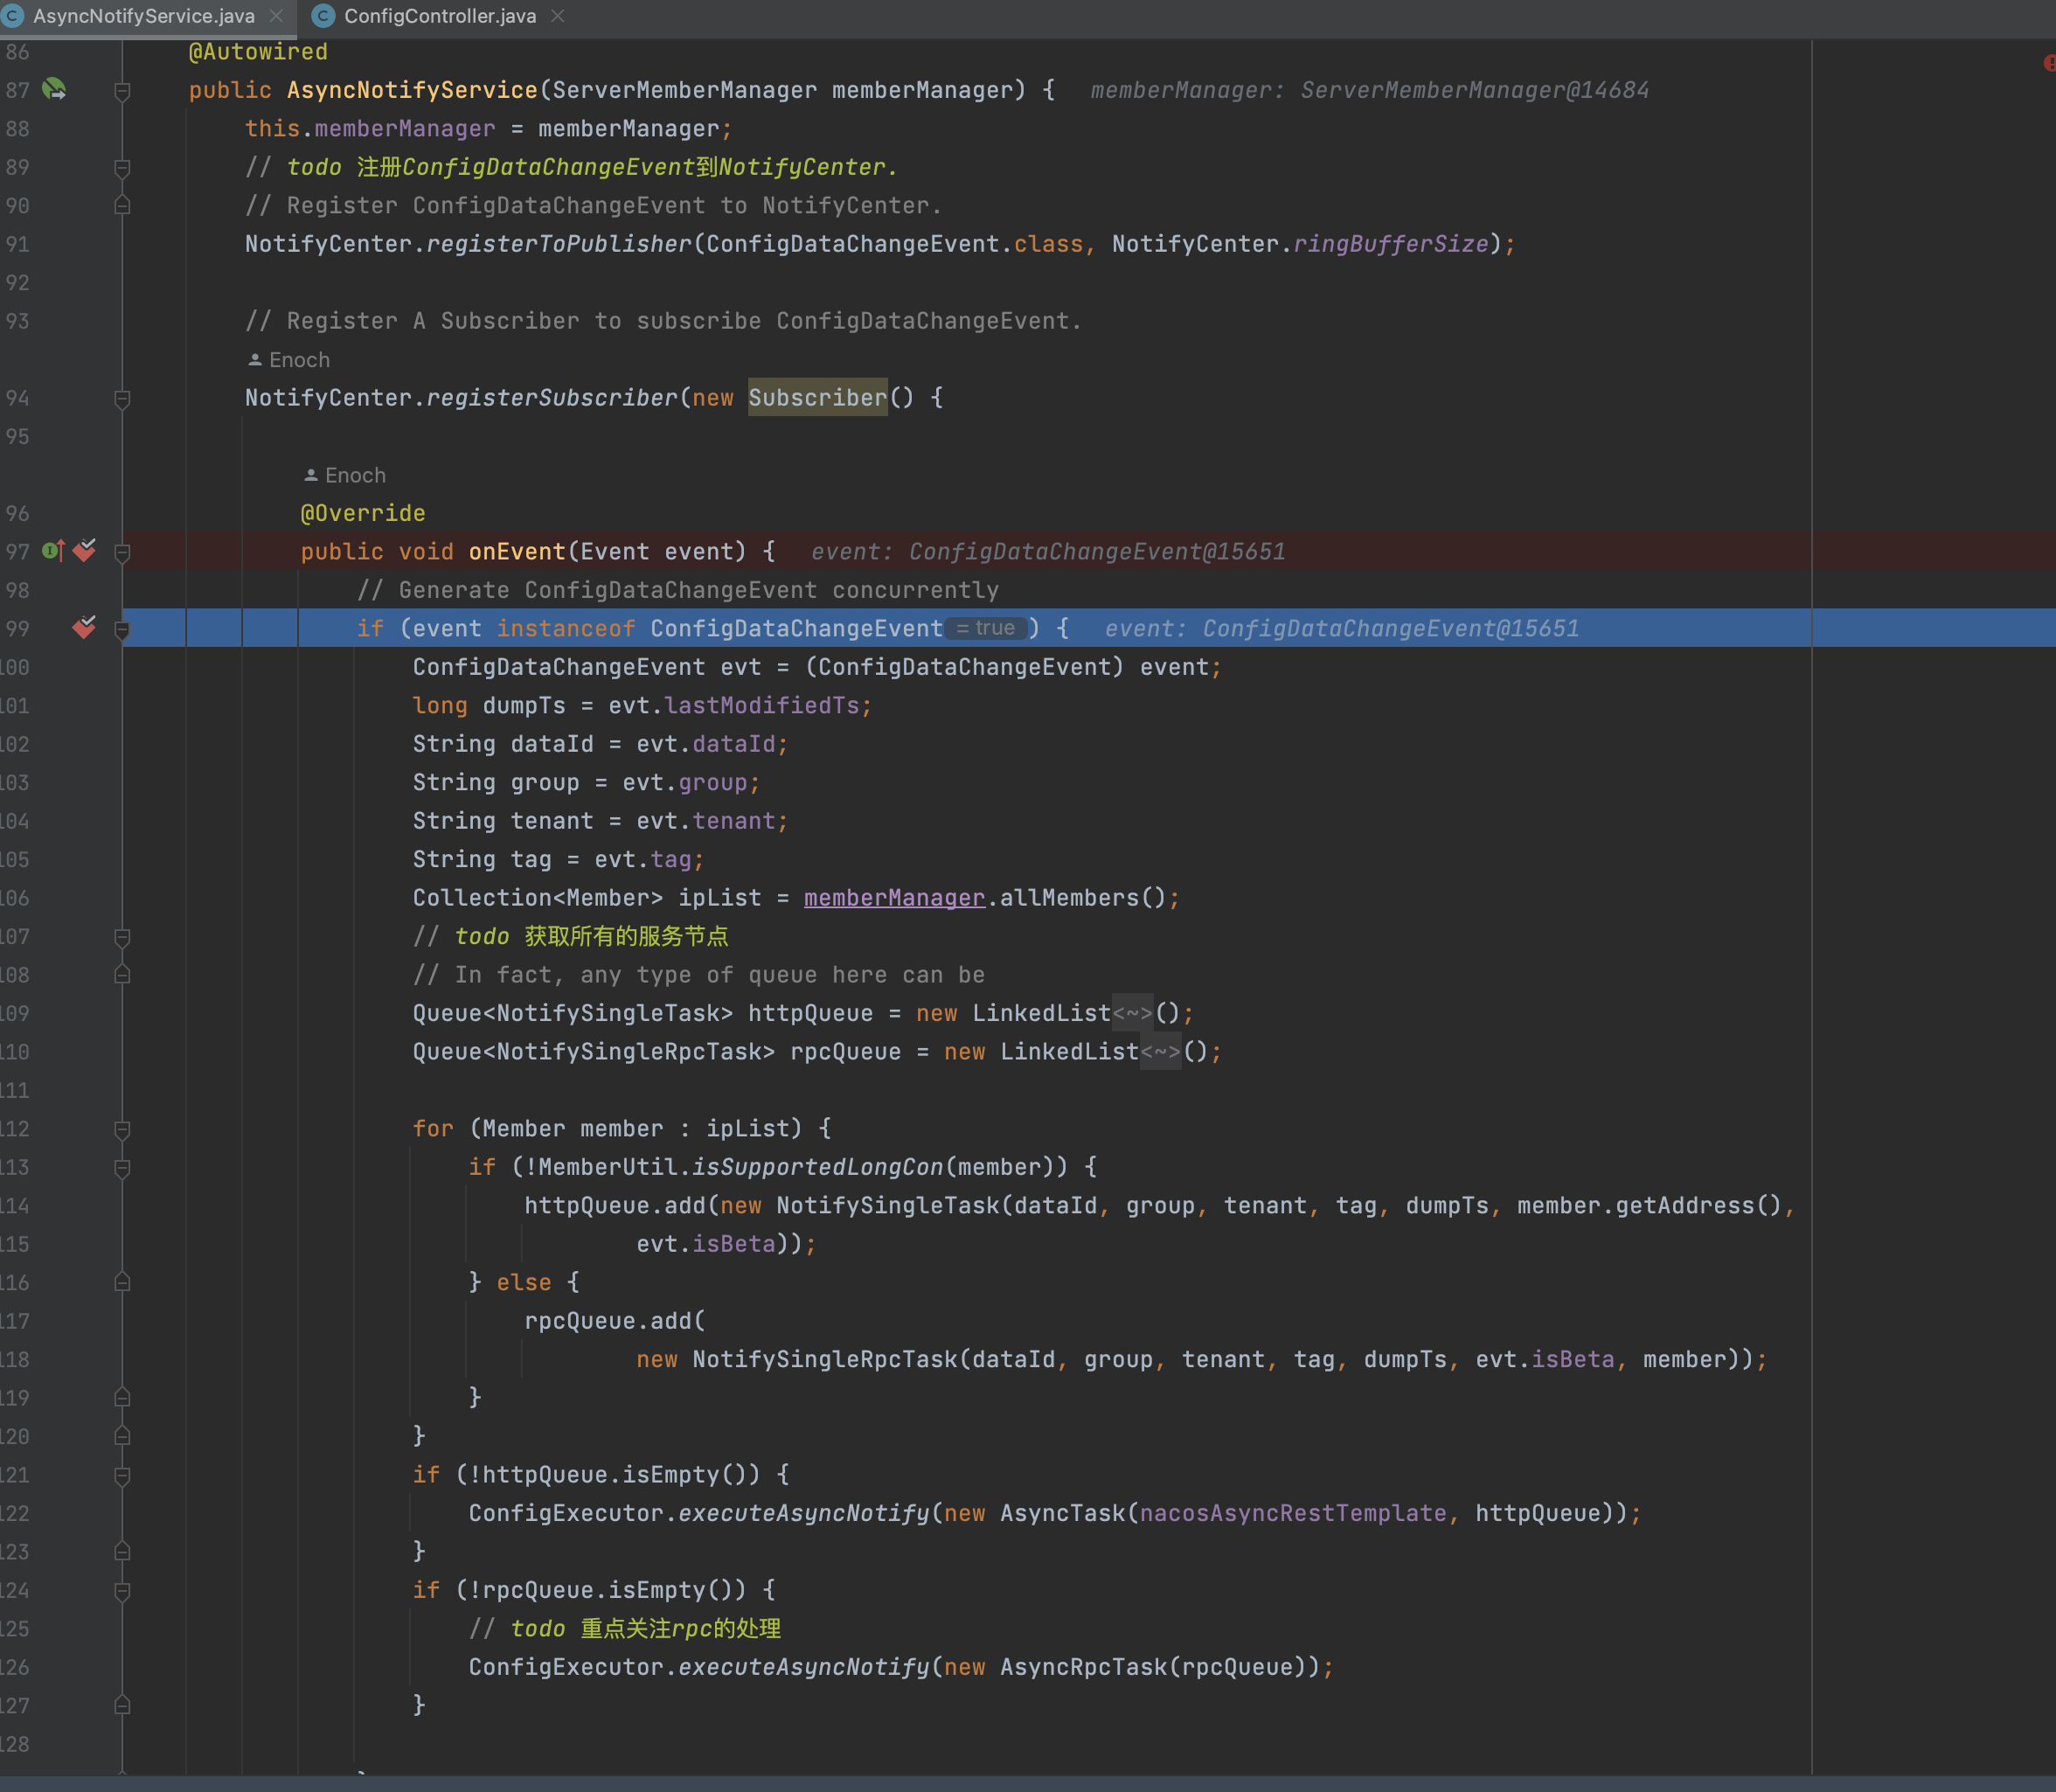
Task: Click the ringBufferSize field reference
Action: click(1391, 244)
